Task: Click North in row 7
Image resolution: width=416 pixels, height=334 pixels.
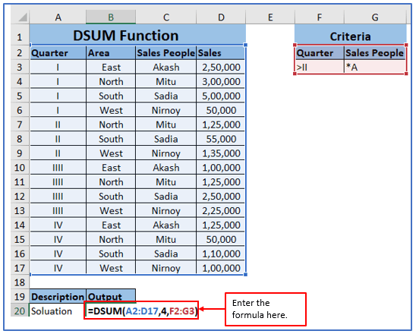Action: 111,124
